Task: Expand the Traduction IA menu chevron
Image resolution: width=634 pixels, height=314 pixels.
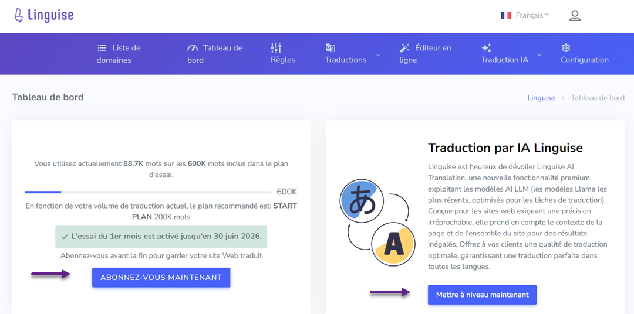Action: 539,55
